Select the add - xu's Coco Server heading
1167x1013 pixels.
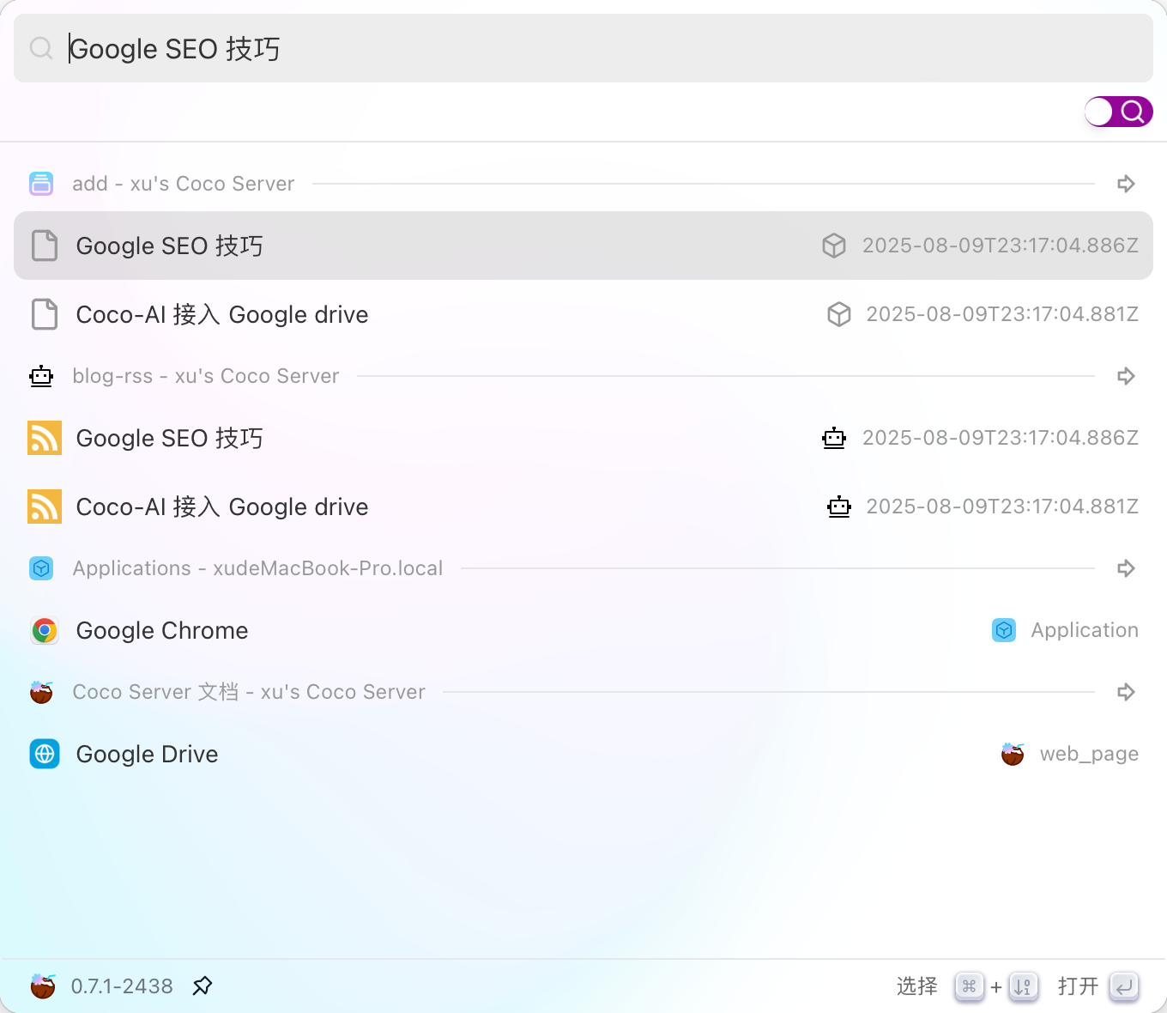[x=183, y=184]
